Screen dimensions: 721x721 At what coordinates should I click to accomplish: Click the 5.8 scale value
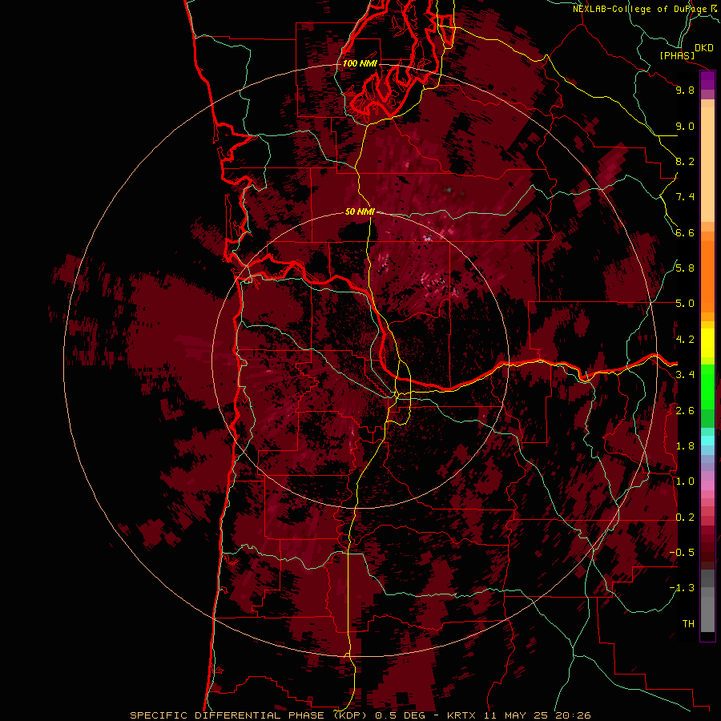click(685, 268)
